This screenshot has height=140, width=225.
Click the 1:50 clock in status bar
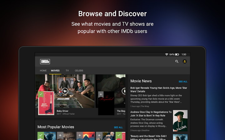(184, 54)
